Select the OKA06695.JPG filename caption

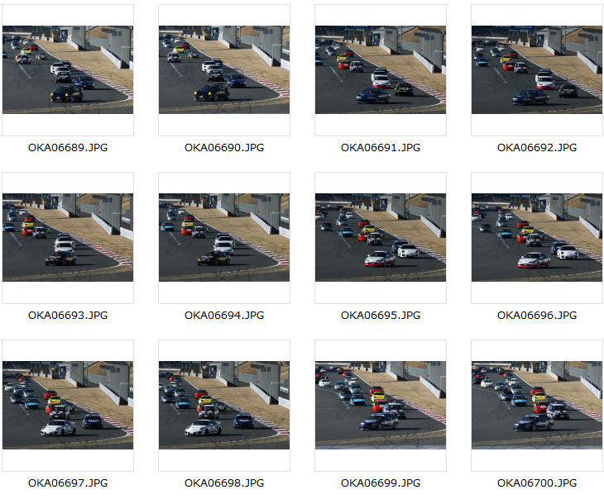pos(381,316)
